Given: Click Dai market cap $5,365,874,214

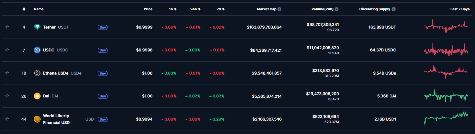Looking at the screenshot, I should [x=267, y=96].
